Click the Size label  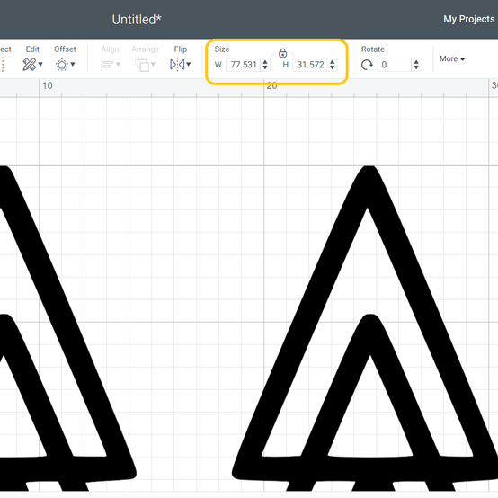coord(222,49)
